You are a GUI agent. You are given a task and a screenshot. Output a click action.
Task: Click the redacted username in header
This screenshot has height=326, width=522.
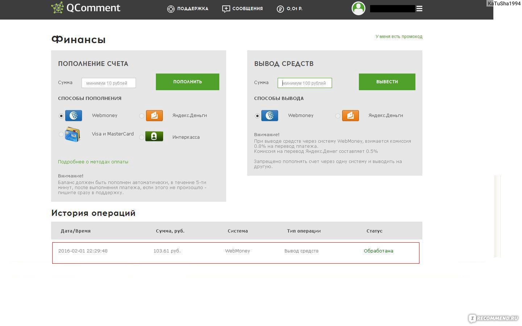[x=392, y=9]
